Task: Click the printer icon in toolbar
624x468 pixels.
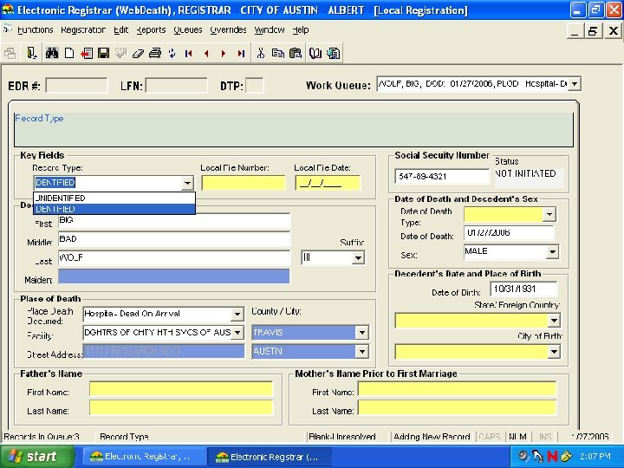Action: click(x=154, y=53)
